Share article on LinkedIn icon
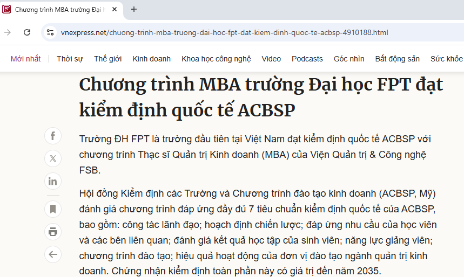The image size is (464, 277). (x=53, y=181)
